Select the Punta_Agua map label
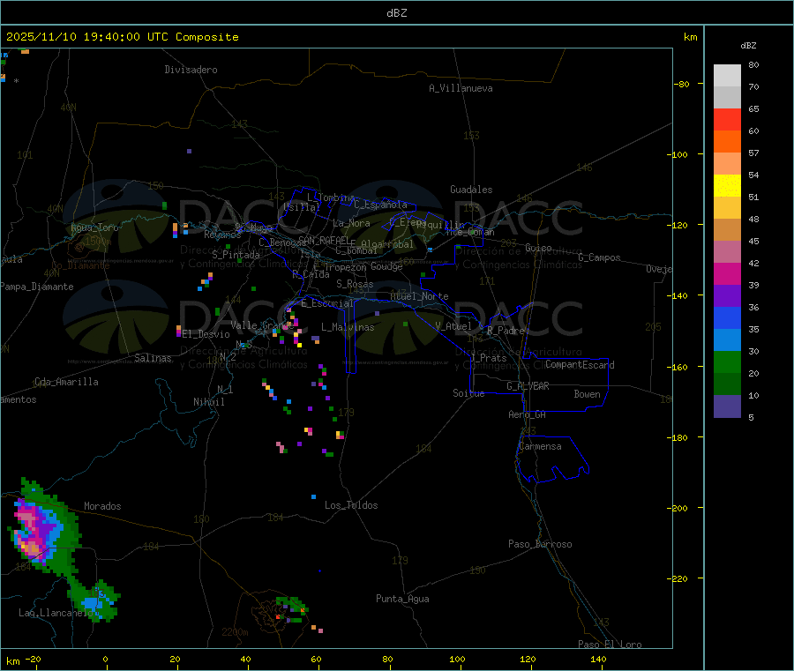Viewport: 794px width, 671px height. click(402, 599)
